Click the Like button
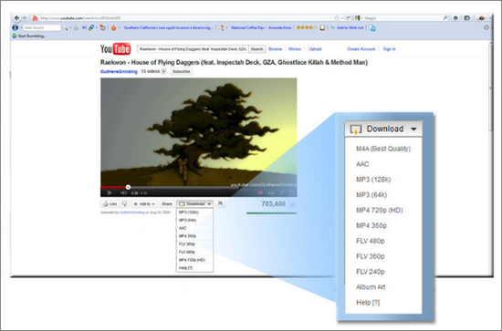The width and height of the screenshot is (502, 331). (110, 203)
